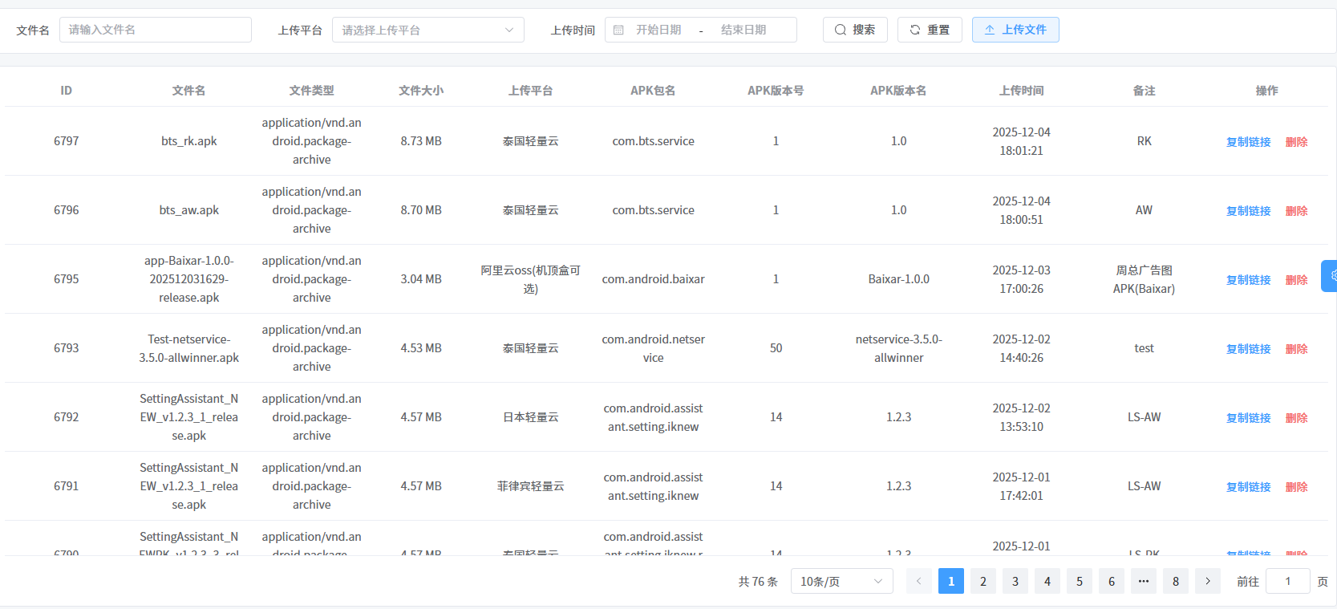The height and width of the screenshot is (609, 1337).
Task: Delete the Test-netservice apk row
Action: (1296, 349)
